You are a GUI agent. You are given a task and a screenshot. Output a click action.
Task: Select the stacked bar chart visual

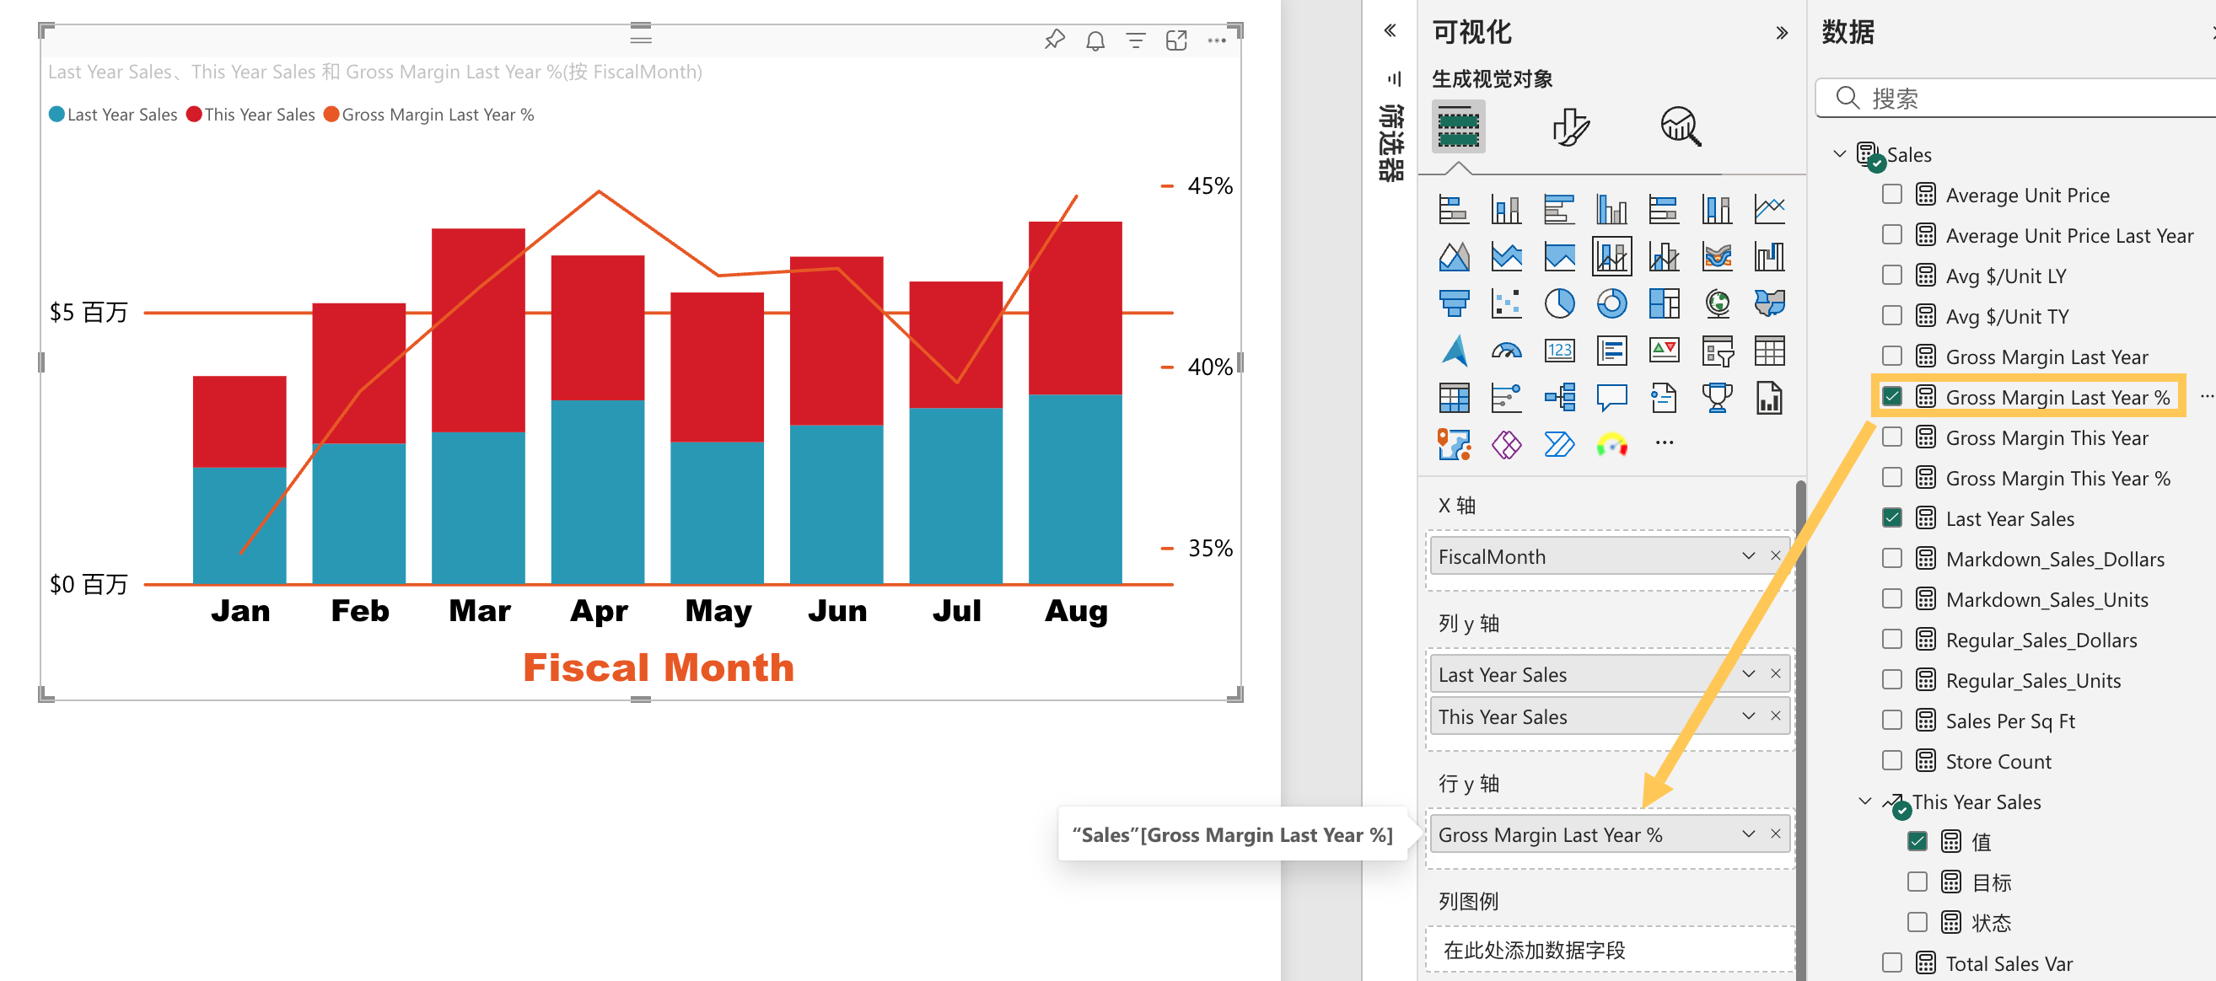(1454, 209)
